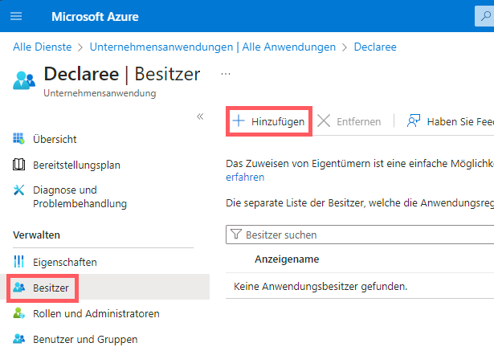The height and width of the screenshot is (347, 494).
Task: Sort by the Anzeigename column header
Action: pyautogui.click(x=287, y=259)
